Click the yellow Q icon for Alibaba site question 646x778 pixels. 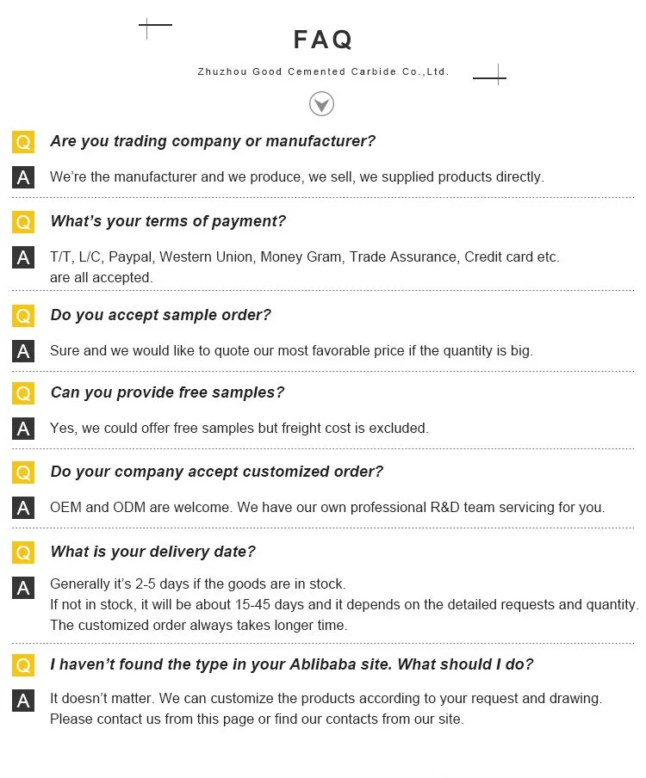(x=23, y=665)
